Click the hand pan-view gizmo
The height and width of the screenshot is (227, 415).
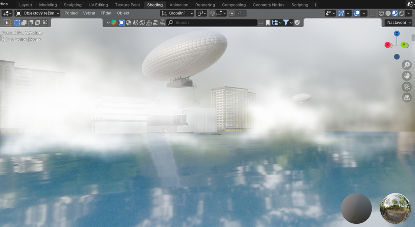406,76
